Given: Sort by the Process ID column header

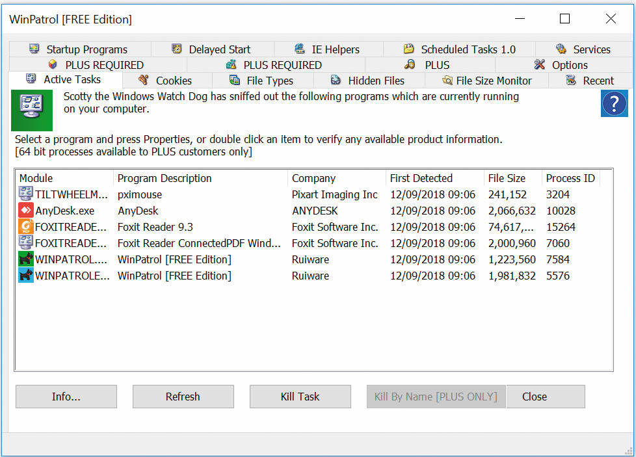Looking at the screenshot, I should click(571, 178).
